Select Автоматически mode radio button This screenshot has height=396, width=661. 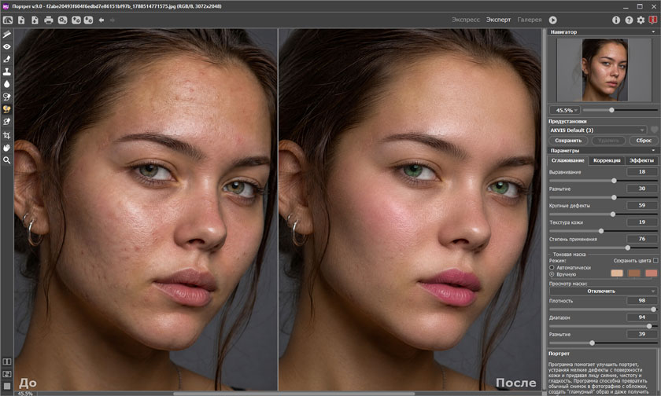pyautogui.click(x=552, y=267)
